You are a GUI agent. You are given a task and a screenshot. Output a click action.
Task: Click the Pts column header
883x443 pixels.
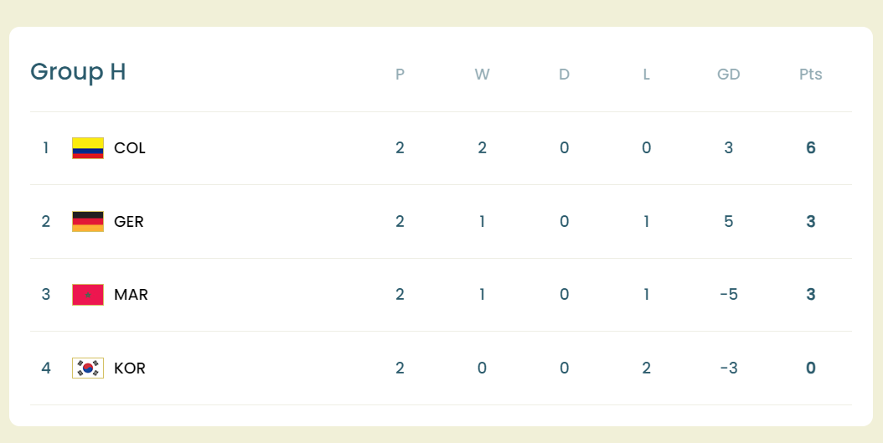coord(810,75)
